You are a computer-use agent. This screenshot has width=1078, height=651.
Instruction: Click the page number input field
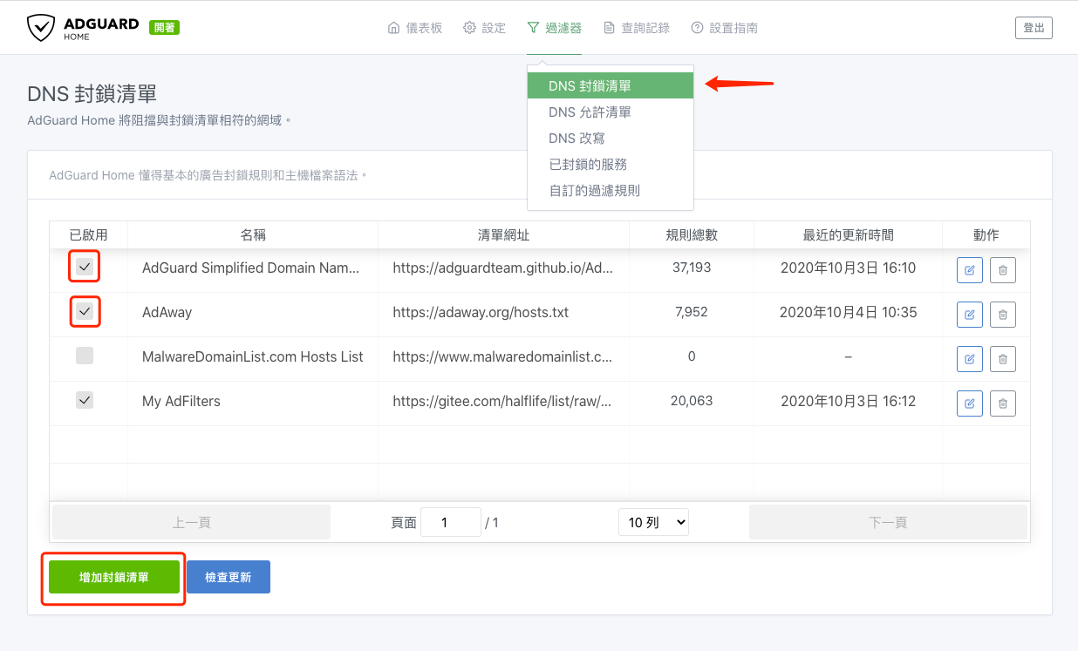click(451, 521)
